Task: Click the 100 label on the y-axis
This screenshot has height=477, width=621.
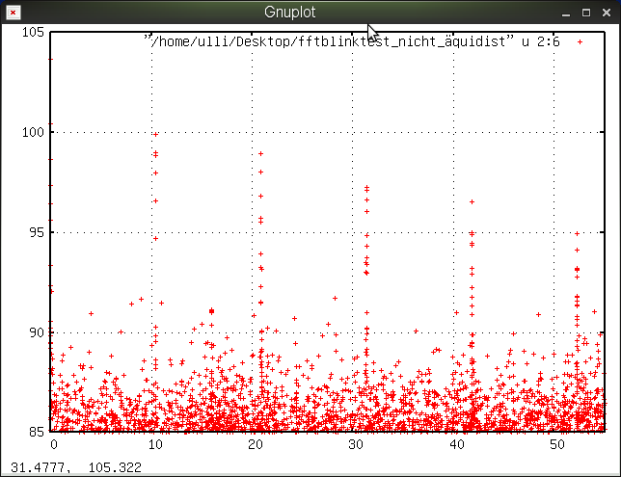Action: click(x=32, y=131)
